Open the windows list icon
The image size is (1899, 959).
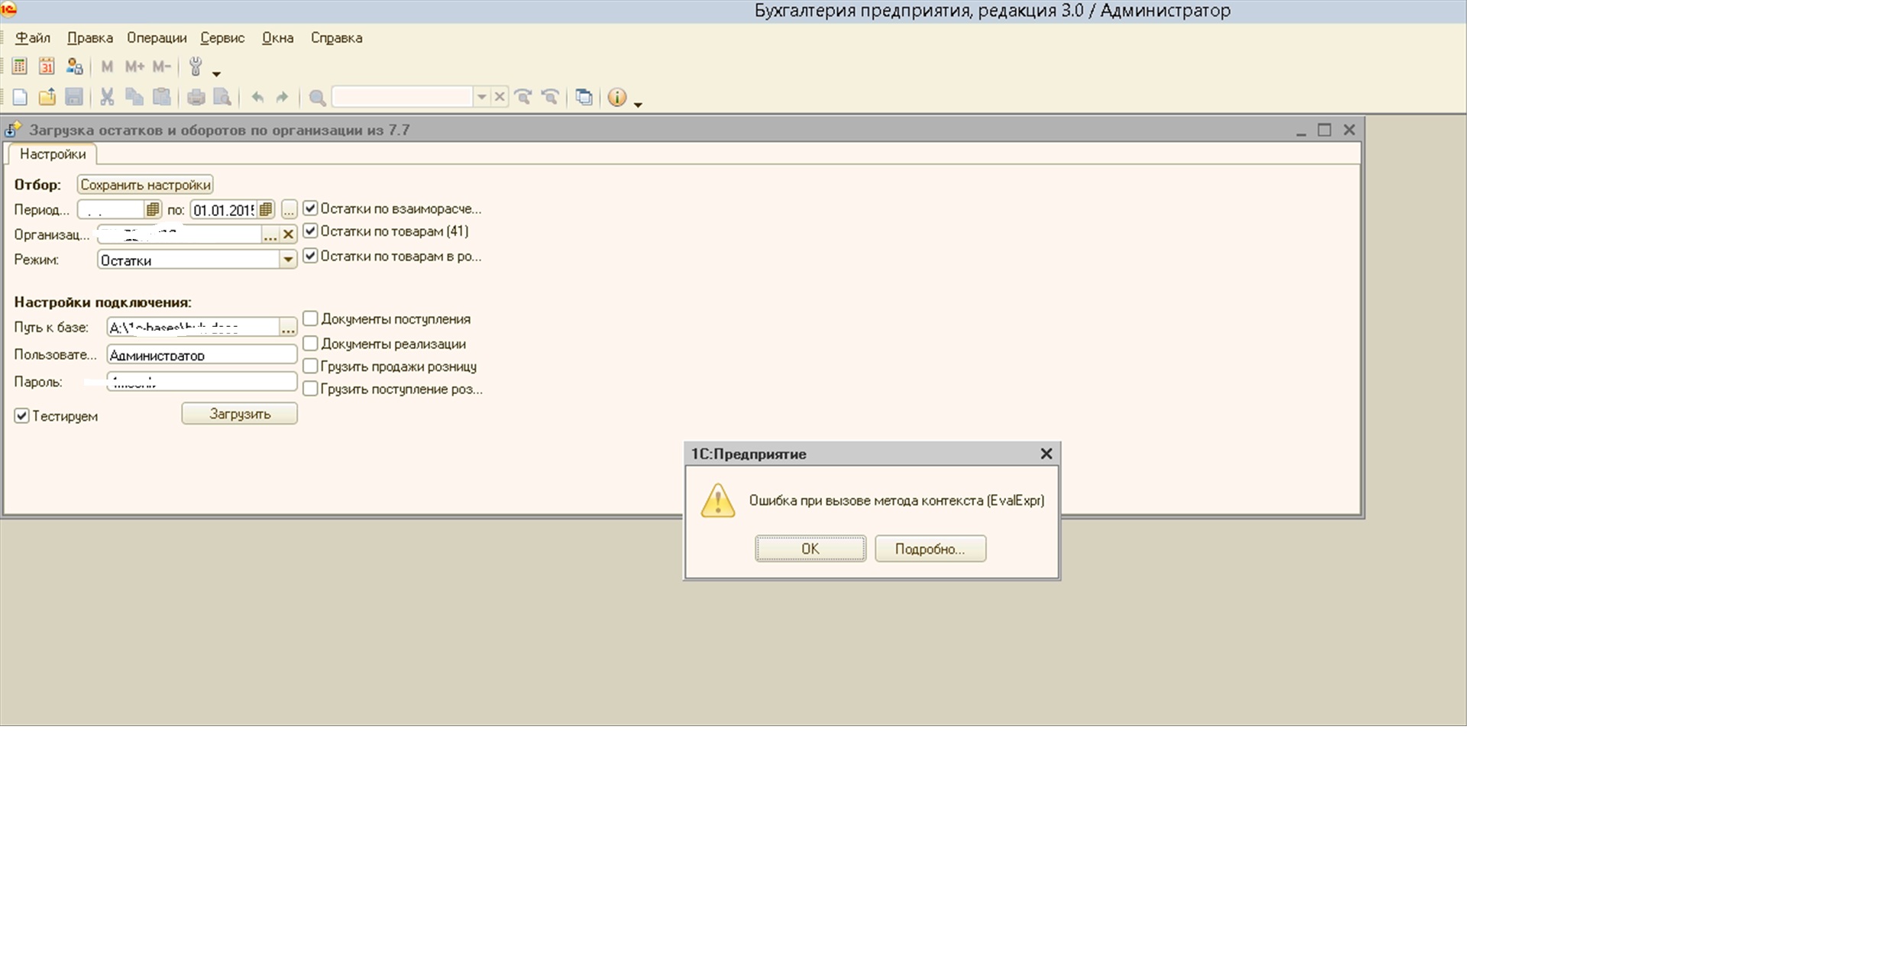tap(584, 97)
